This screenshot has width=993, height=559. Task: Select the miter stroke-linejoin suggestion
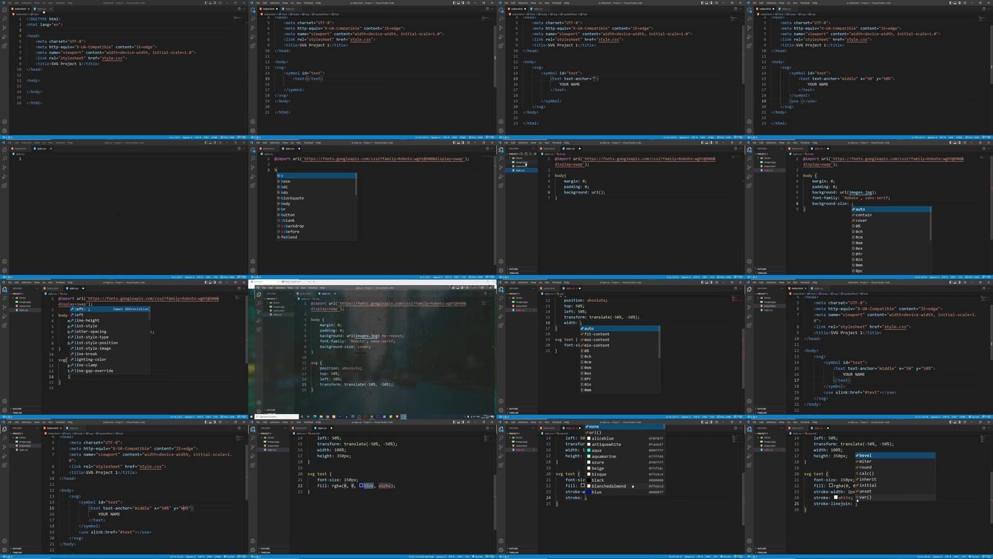tap(895, 461)
